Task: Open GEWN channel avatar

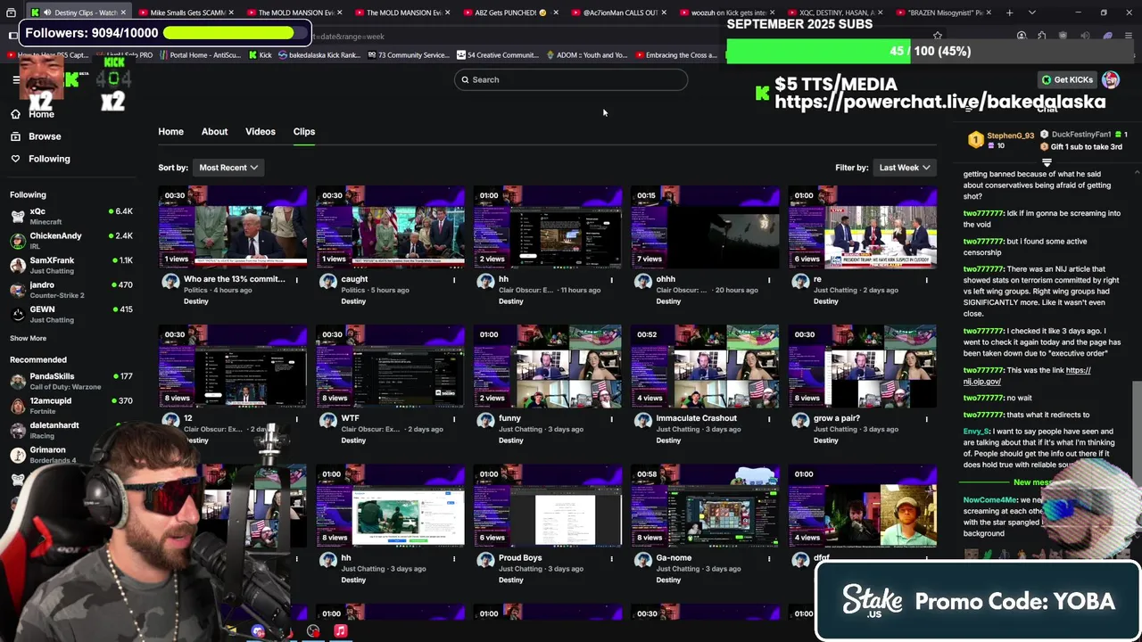Action: tap(18, 314)
